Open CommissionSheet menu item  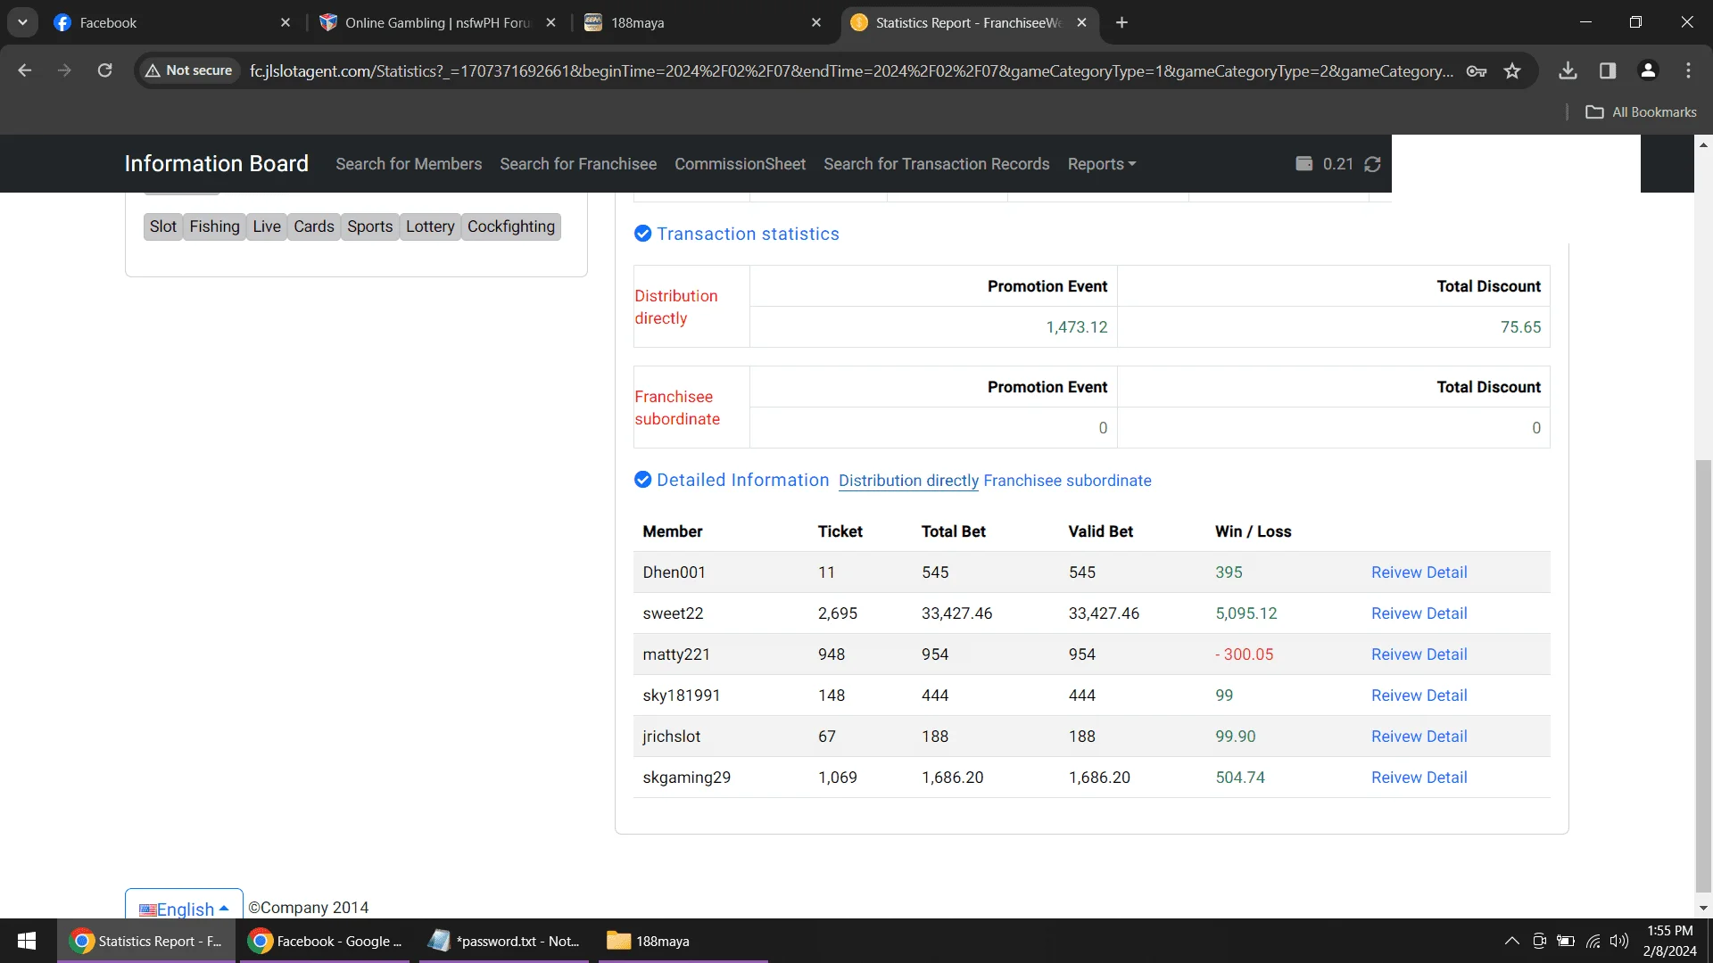[740, 164]
